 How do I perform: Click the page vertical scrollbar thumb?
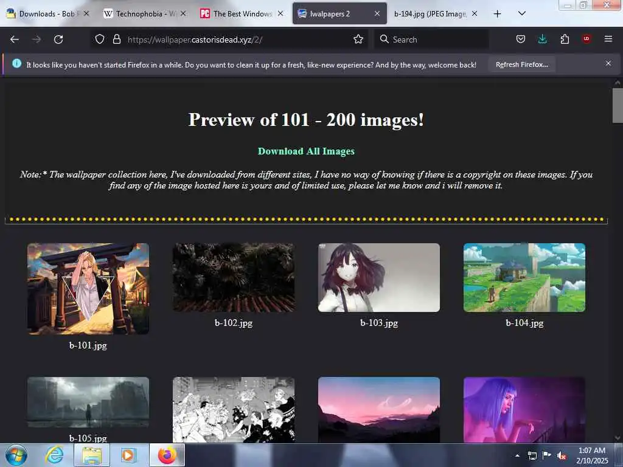click(x=618, y=106)
